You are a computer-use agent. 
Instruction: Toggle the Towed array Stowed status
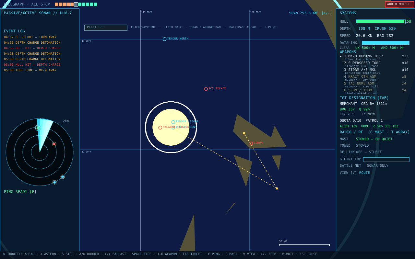pos(362,146)
